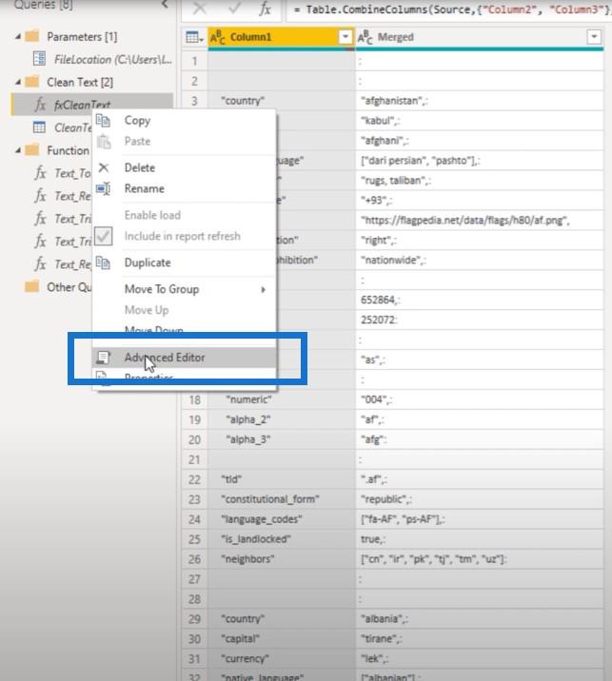Click the FileLocation parameter icon
Image resolution: width=612 pixels, height=681 pixels.
40,59
